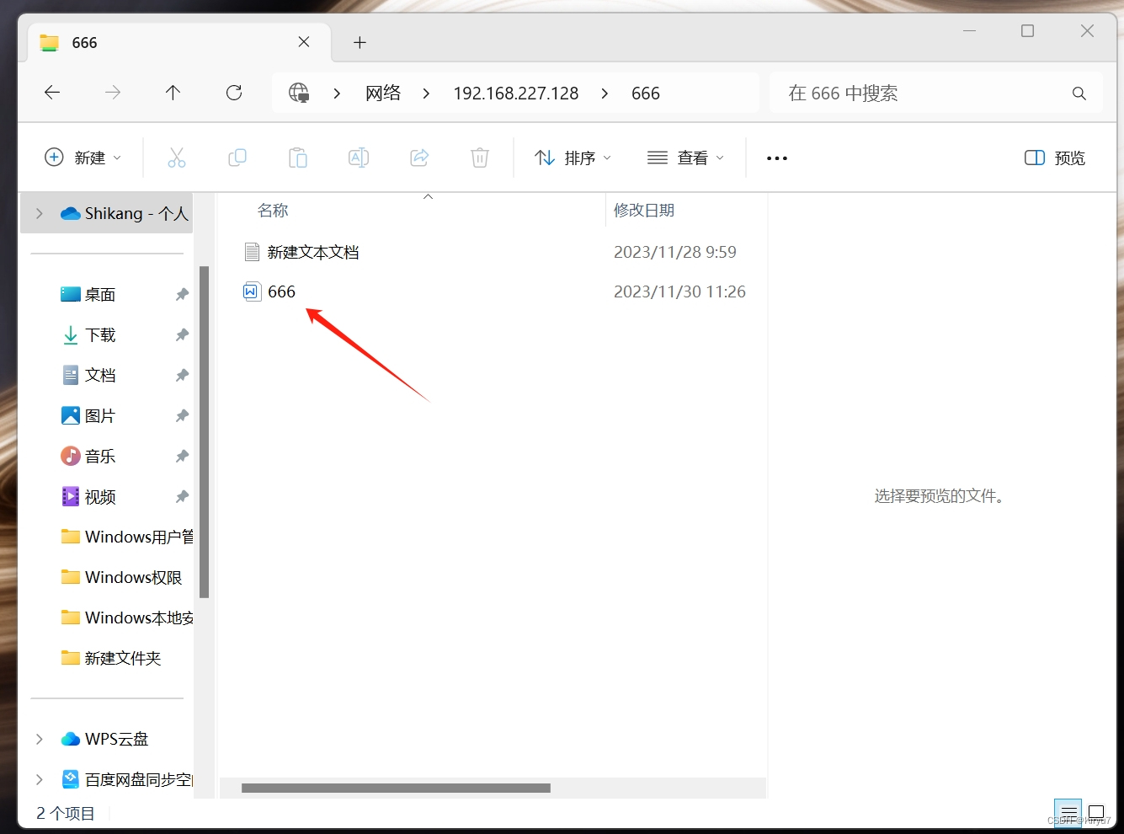Viewport: 1124px width, 834px height.
Task: Click the pin icon next to 桌面
Action: pyautogui.click(x=182, y=294)
